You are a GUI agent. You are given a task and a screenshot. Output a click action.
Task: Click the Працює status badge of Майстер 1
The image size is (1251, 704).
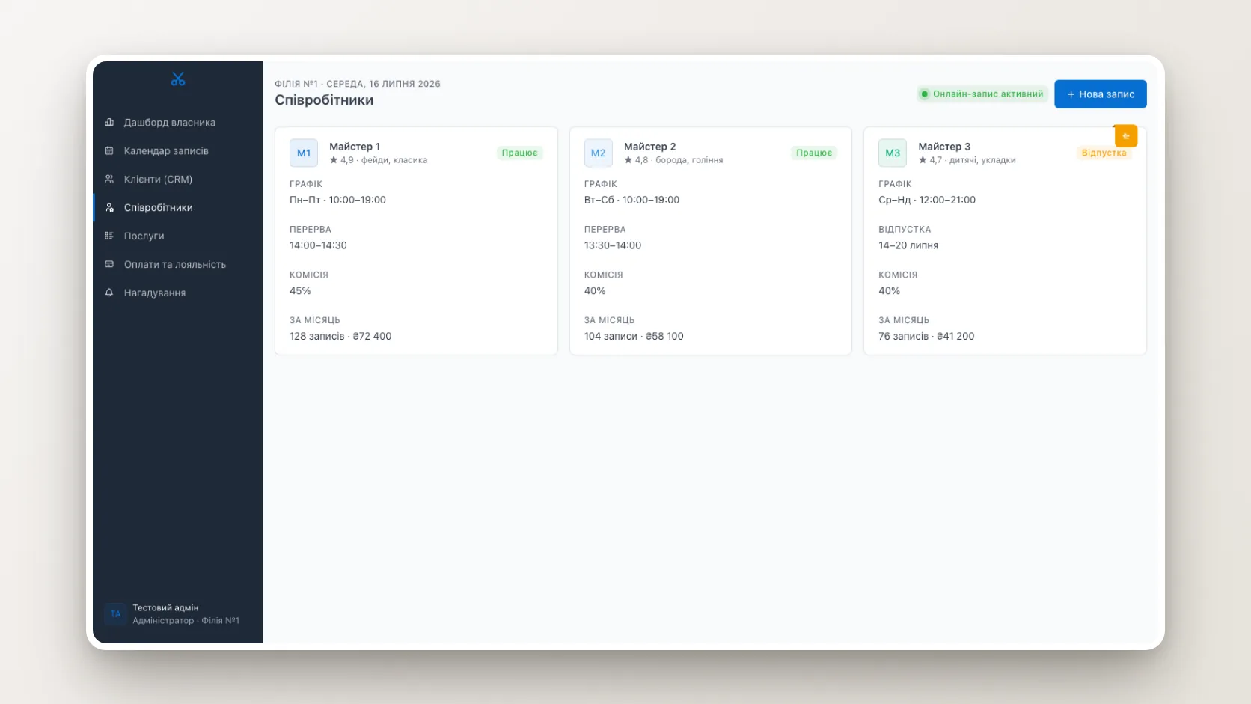(x=519, y=153)
